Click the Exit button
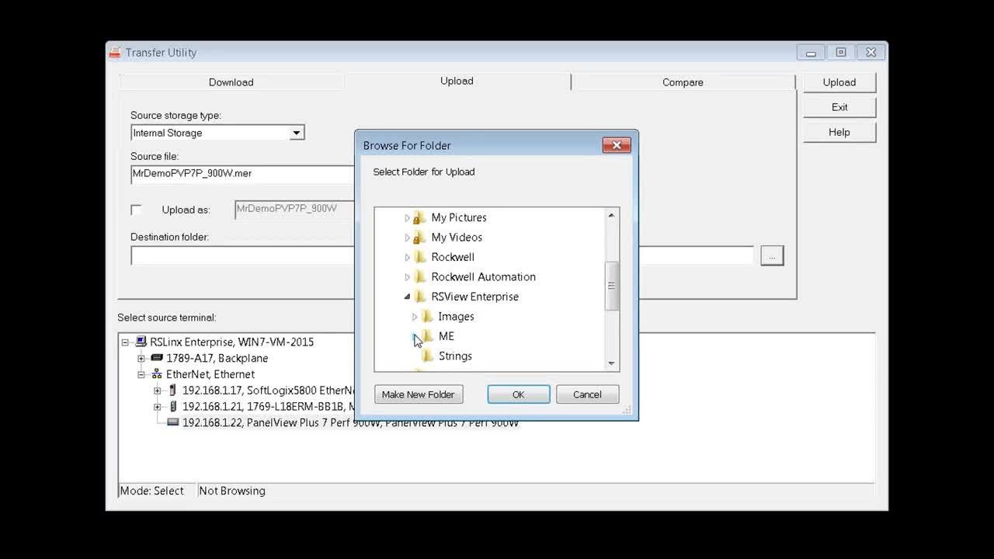This screenshot has width=994, height=559. click(839, 107)
